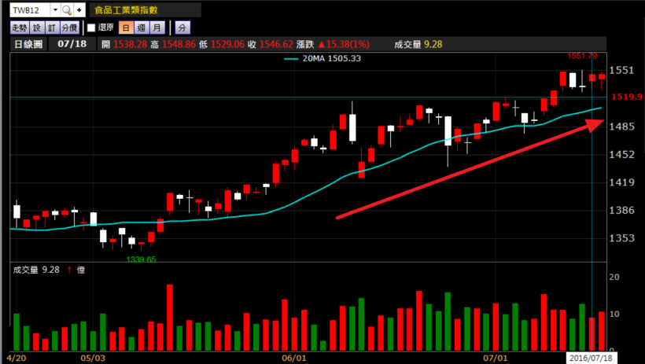Click the 1353 price axis label

click(x=621, y=238)
